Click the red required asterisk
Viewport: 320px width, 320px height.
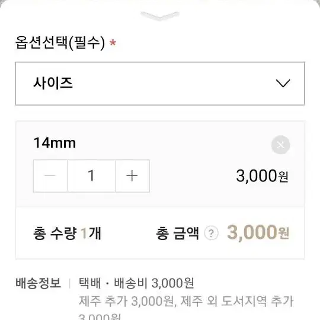[x=113, y=43]
